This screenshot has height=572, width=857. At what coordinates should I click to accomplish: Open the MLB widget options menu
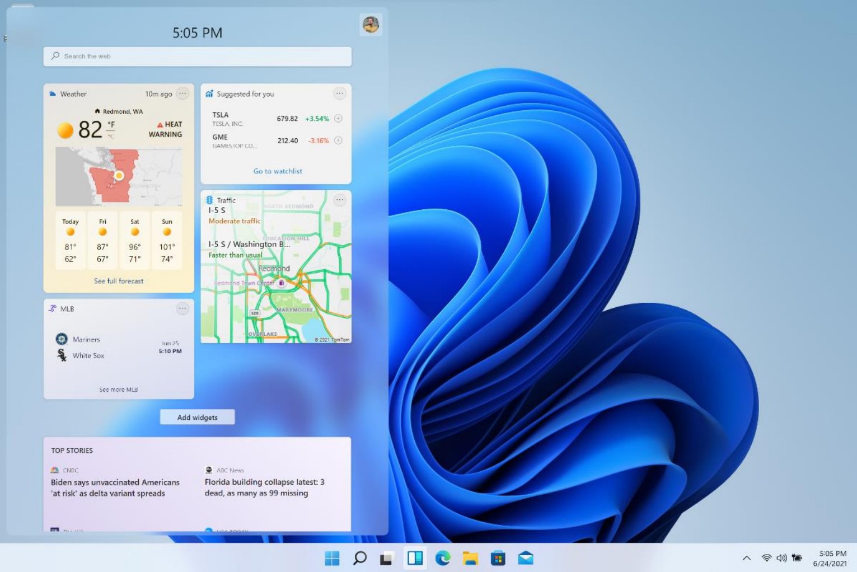(x=182, y=308)
